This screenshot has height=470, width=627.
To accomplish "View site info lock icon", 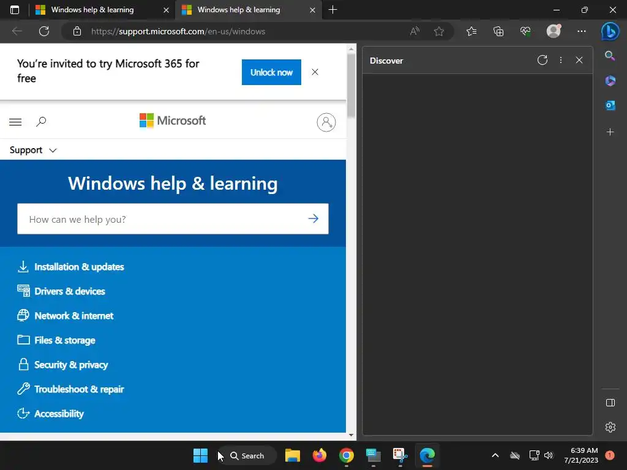I will click(77, 31).
